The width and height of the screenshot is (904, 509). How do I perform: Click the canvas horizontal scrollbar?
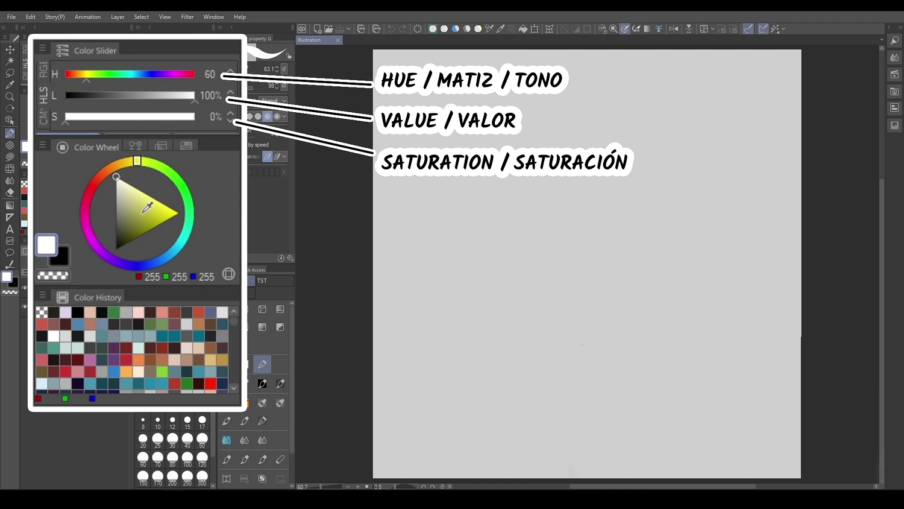[663, 486]
